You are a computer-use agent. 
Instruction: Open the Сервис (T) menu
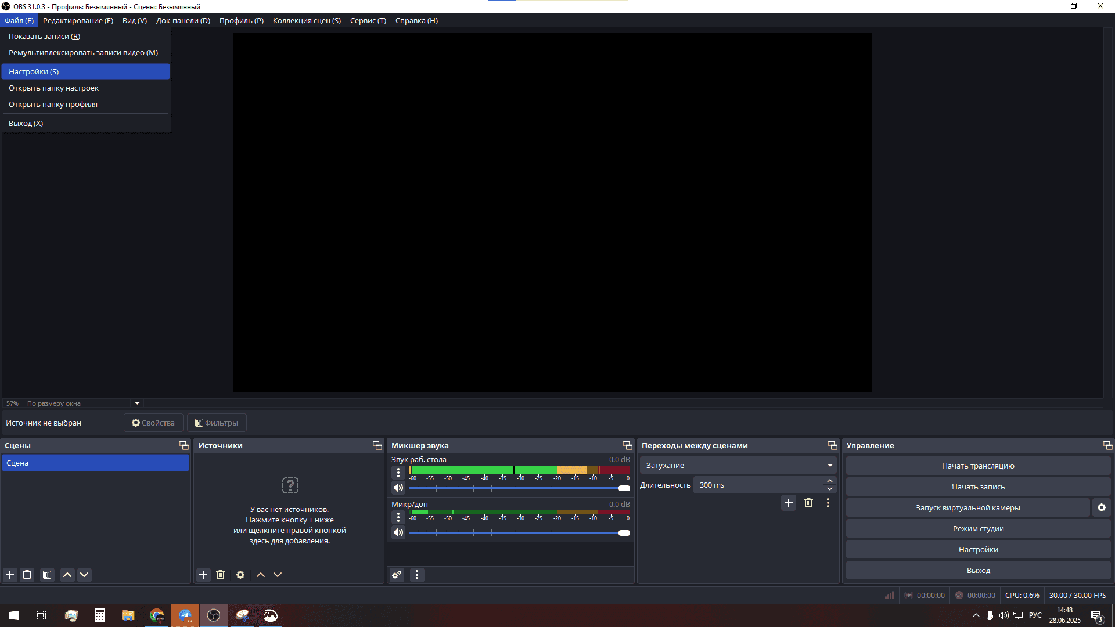368,21
